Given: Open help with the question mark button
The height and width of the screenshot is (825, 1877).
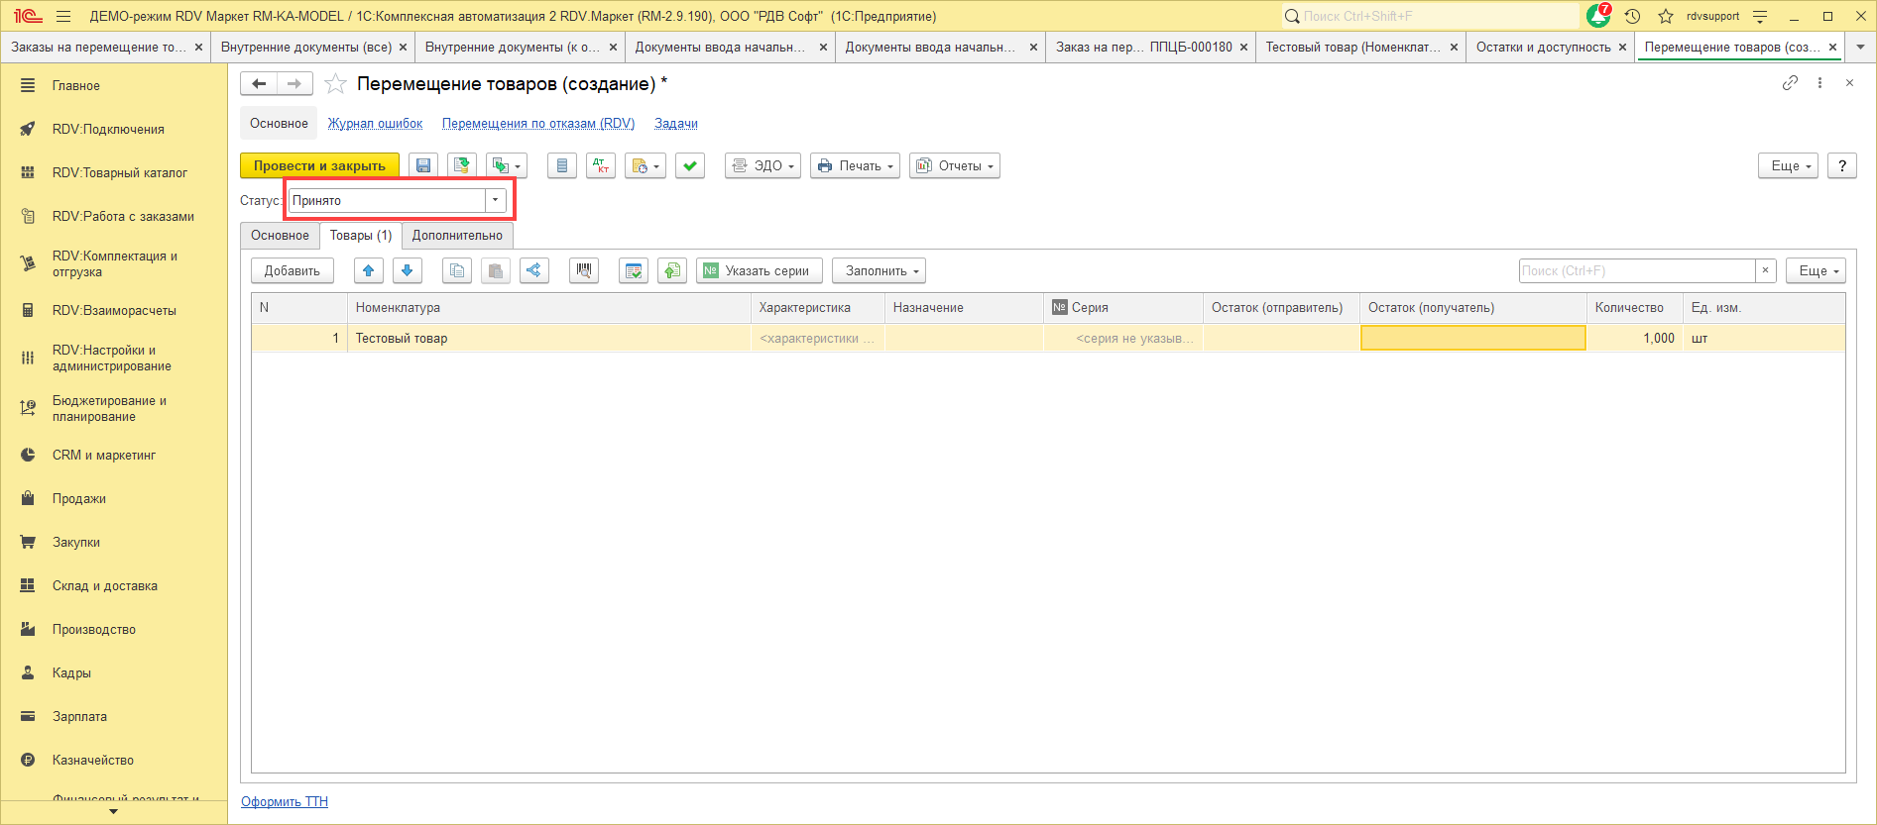Looking at the screenshot, I should click(x=1842, y=165).
